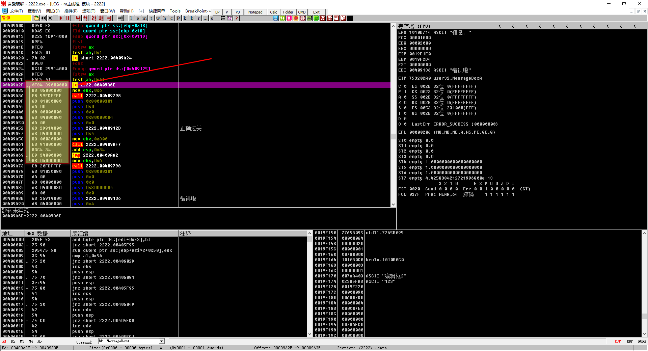Screen dimensions: 648x351
Task: Click the Trace over icon
Action: click(x=101, y=18)
